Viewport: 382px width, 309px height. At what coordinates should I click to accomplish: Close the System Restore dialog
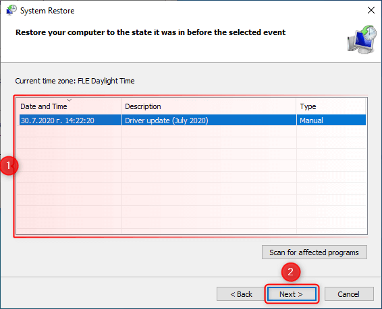point(371,10)
